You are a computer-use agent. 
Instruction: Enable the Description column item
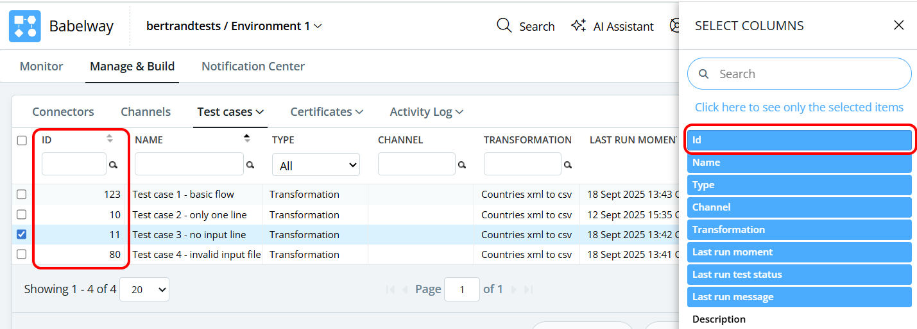point(800,319)
